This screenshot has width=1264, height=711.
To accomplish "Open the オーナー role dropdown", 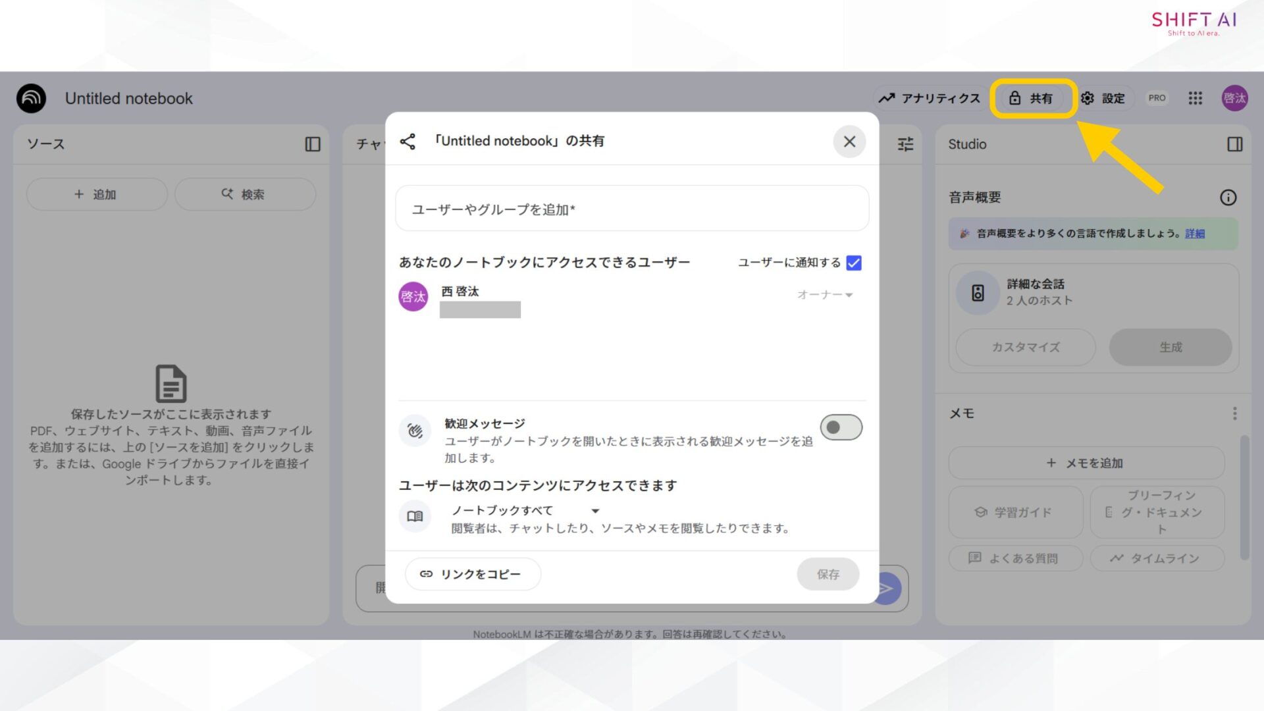I will click(x=825, y=296).
